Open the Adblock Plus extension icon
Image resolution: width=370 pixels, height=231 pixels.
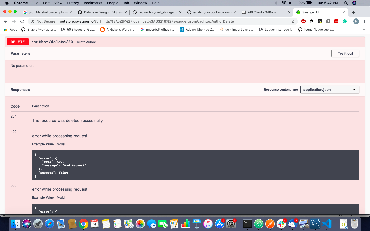[303, 22]
